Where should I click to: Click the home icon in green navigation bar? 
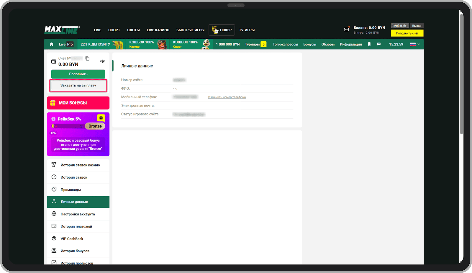[x=52, y=44]
